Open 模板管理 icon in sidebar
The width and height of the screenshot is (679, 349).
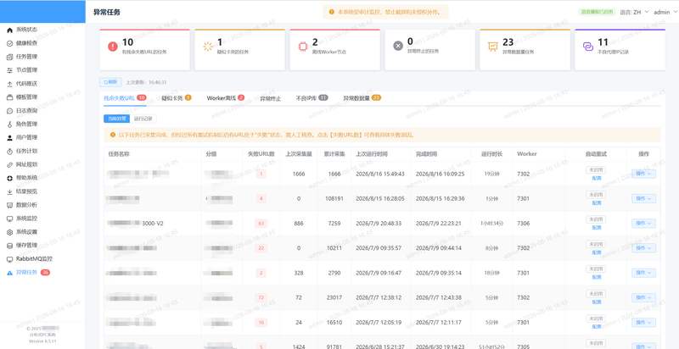pyautogui.click(x=9, y=97)
